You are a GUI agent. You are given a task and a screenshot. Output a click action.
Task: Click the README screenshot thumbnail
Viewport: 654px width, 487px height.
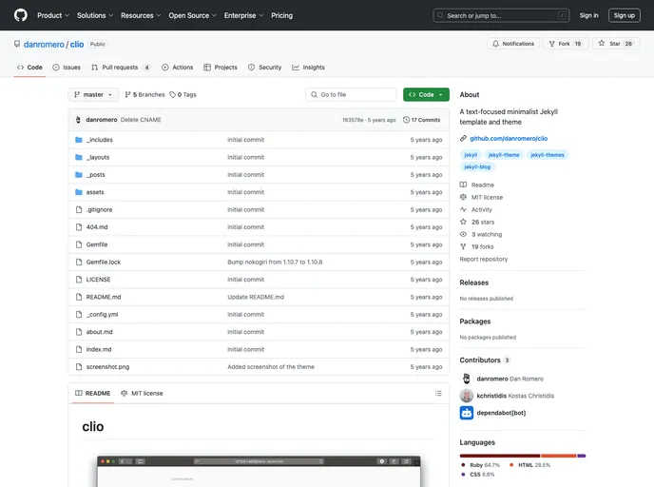pos(259,471)
